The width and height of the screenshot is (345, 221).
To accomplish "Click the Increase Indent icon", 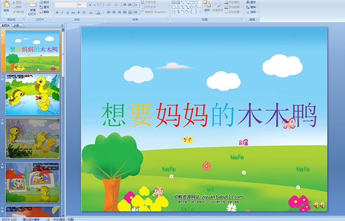I will click(130, 5).
